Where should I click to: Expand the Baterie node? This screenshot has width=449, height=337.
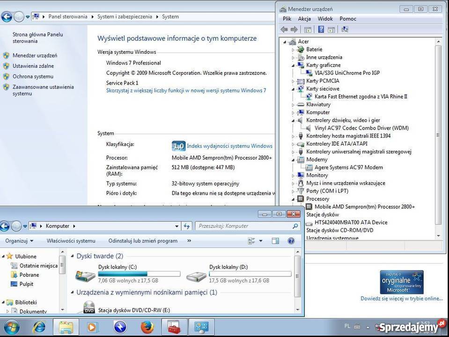click(x=293, y=50)
